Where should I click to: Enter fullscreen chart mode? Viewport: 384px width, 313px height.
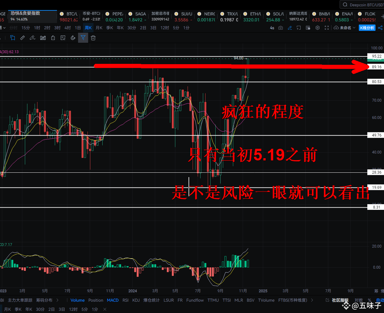coord(327,28)
